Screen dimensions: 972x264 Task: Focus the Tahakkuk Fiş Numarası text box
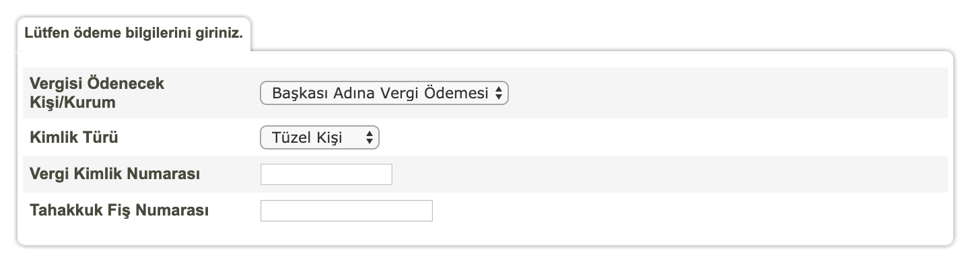[346, 211]
